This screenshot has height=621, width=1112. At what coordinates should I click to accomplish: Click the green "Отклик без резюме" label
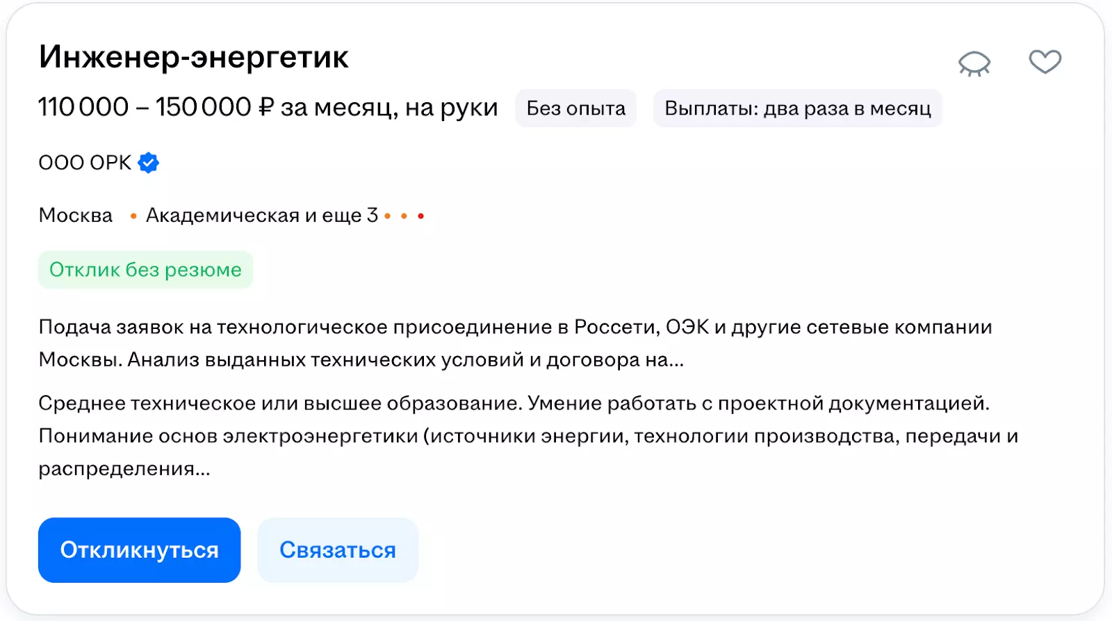pos(145,270)
